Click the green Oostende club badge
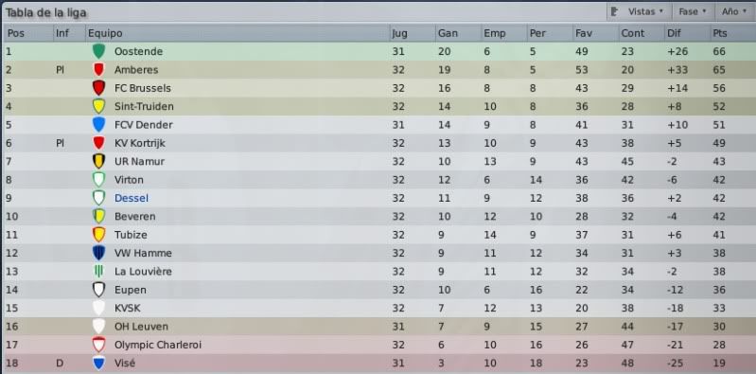This screenshot has width=756, height=374. click(98, 51)
